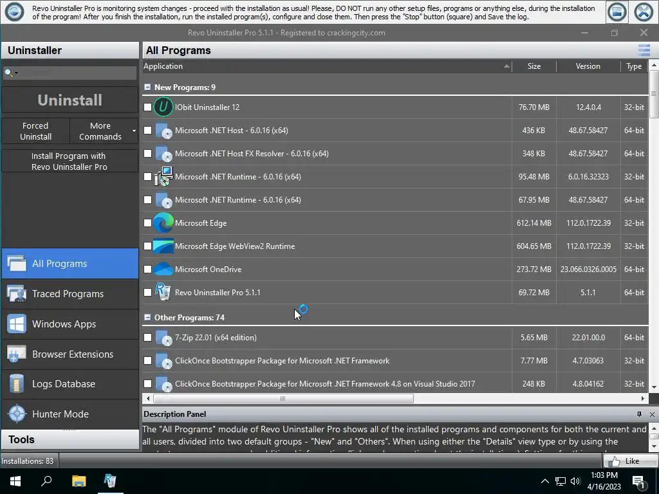Pin the Description Panel
659x494 pixels.
(639, 414)
